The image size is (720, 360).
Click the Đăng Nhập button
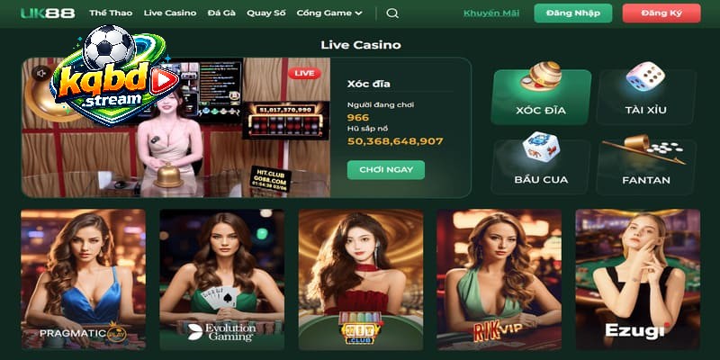point(572,13)
